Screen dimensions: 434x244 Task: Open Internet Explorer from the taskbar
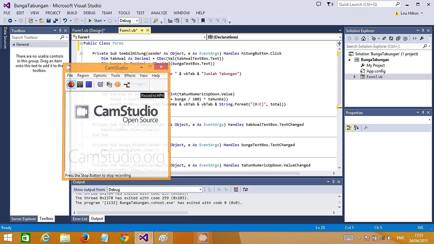(45, 238)
